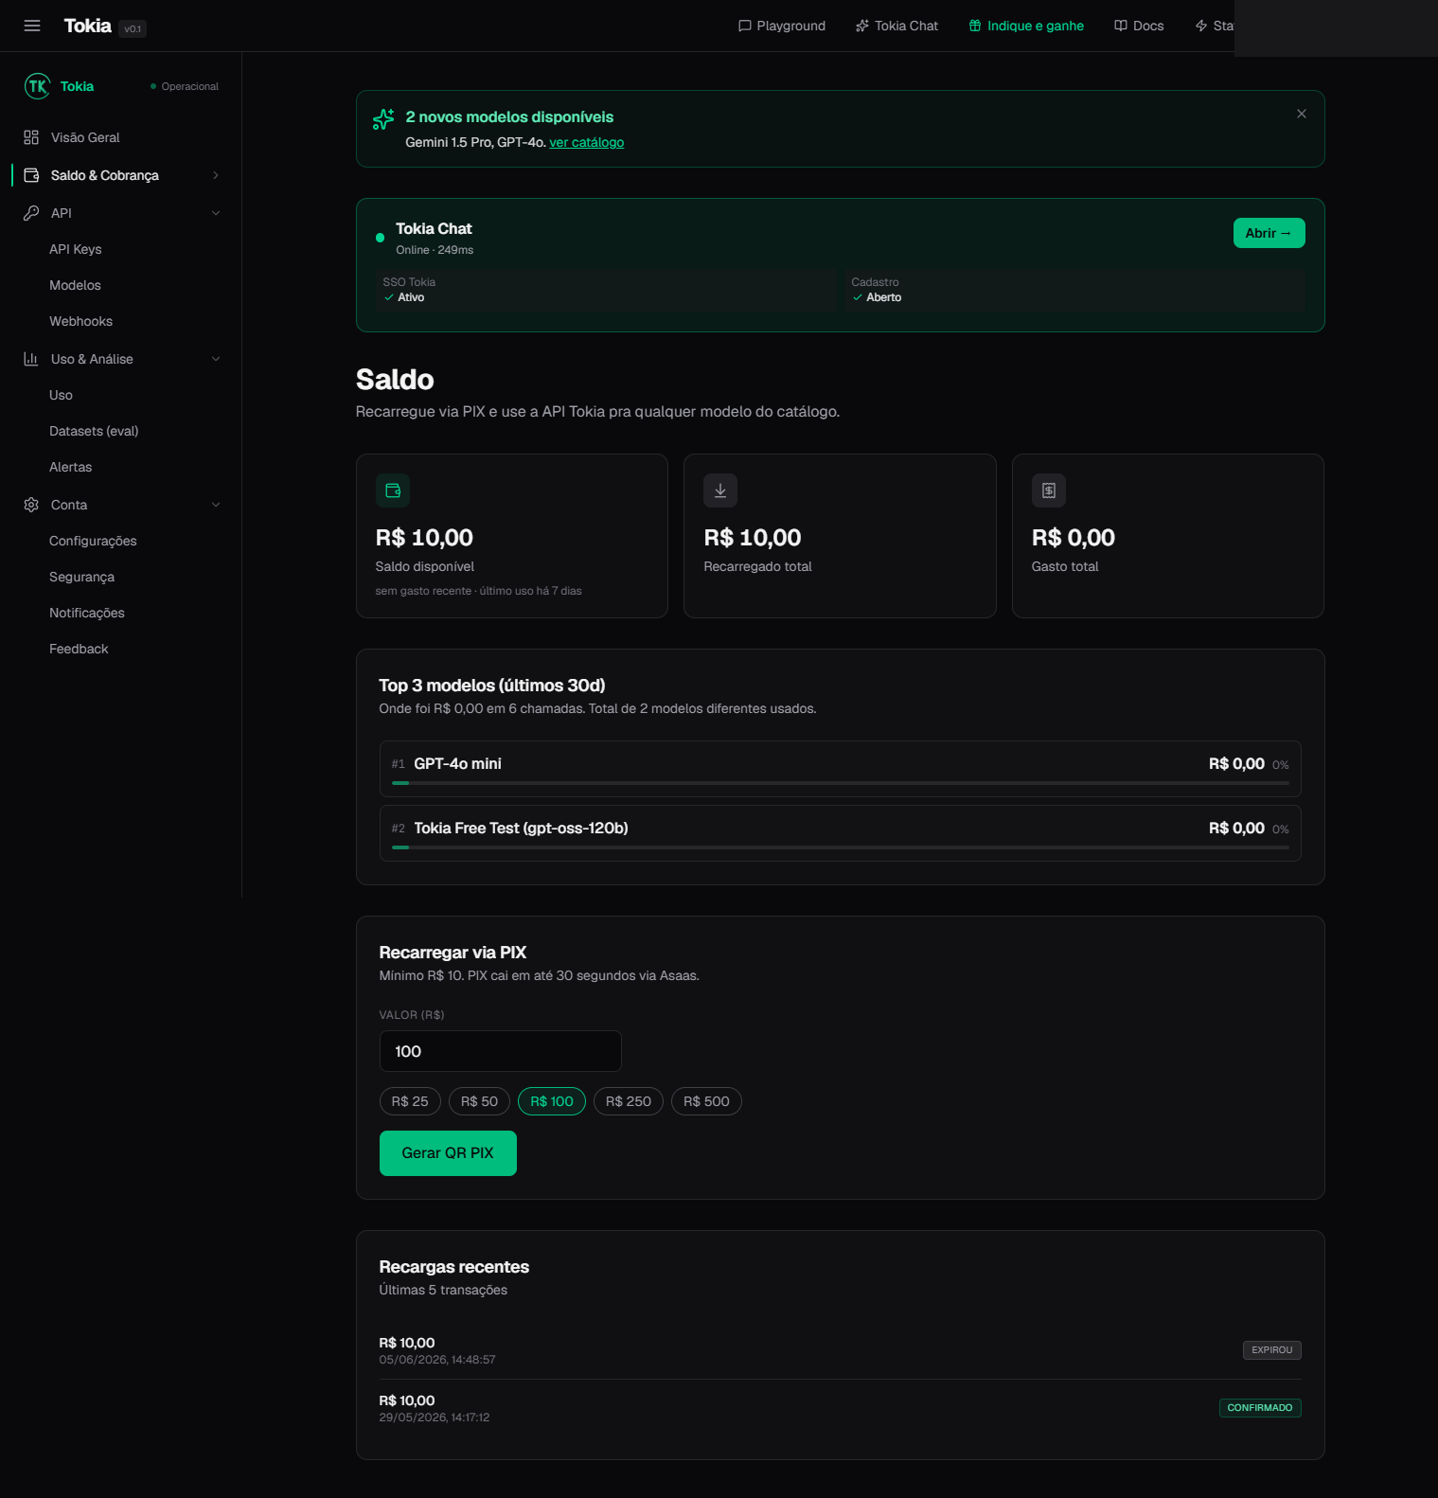Open Playground from the top bar
This screenshot has width=1438, height=1498.
(782, 26)
